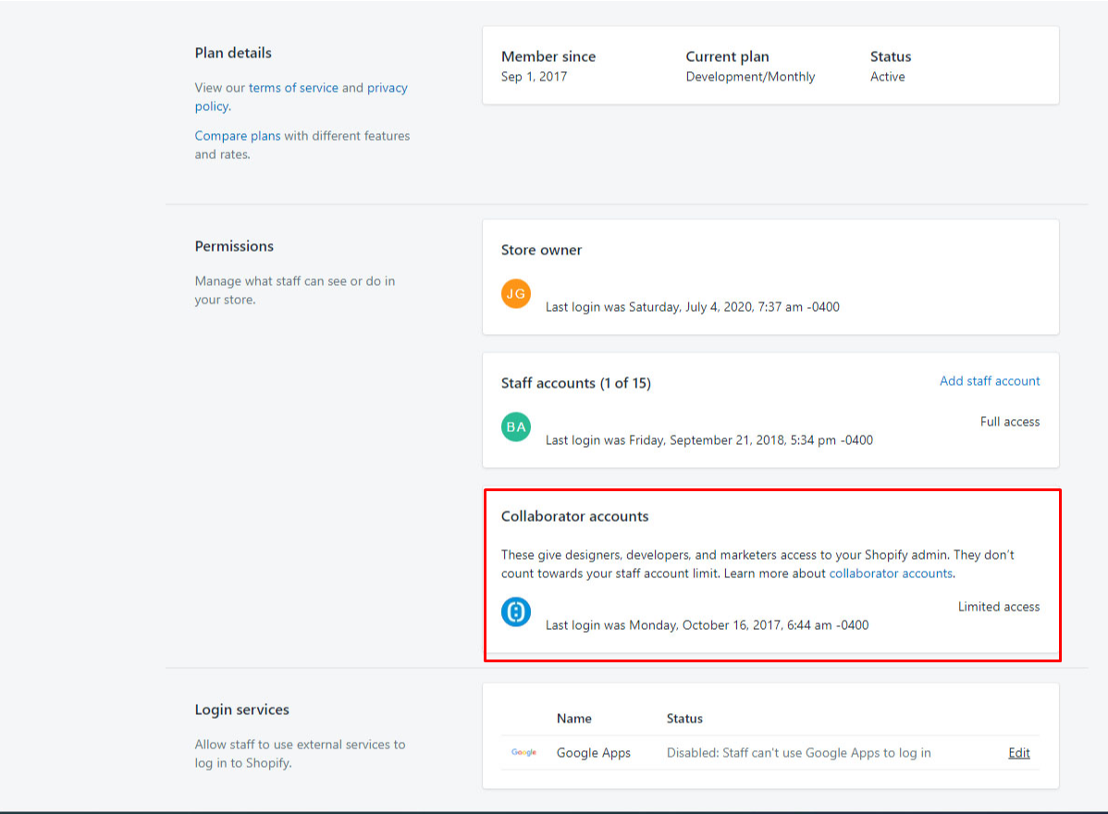Edit the Google Apps login service

coord(1019,753)
